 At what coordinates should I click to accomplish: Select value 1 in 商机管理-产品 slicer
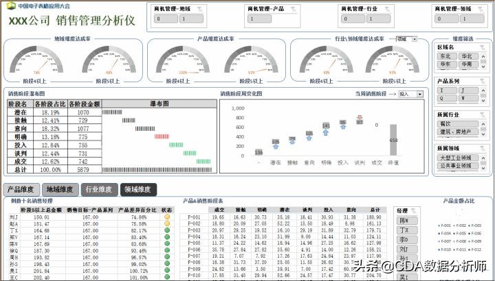[x=259, y=19]
